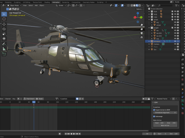Select the Select Box tool

point(4,14)
